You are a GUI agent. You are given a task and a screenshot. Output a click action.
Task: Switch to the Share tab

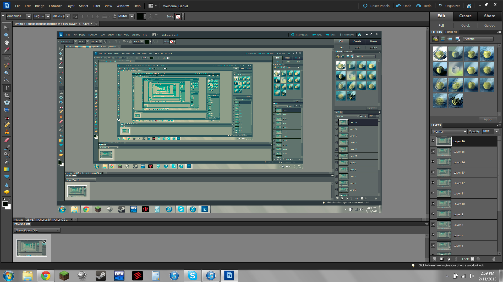[489, 16]
